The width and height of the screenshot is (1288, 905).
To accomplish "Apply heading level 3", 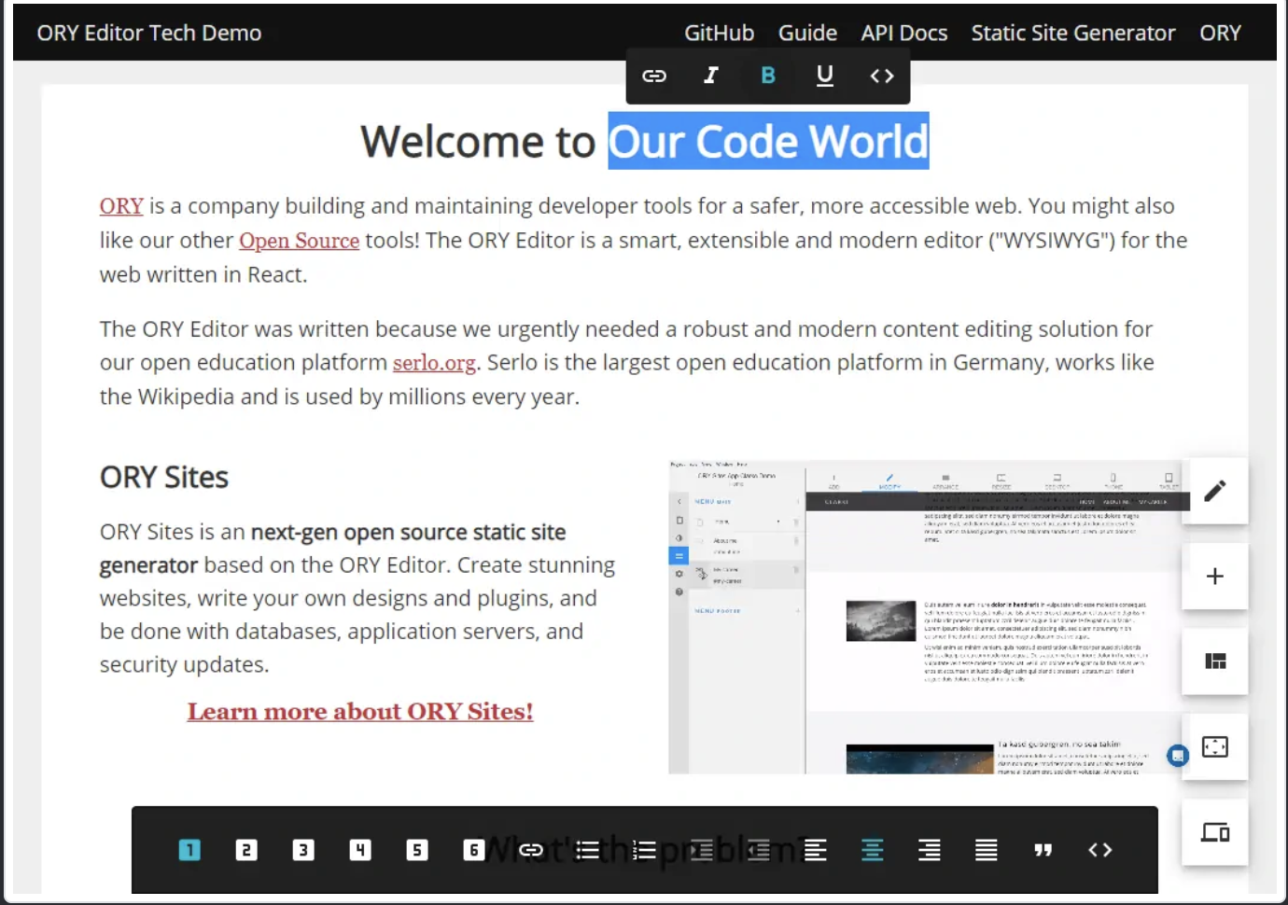I will [303, 850].
